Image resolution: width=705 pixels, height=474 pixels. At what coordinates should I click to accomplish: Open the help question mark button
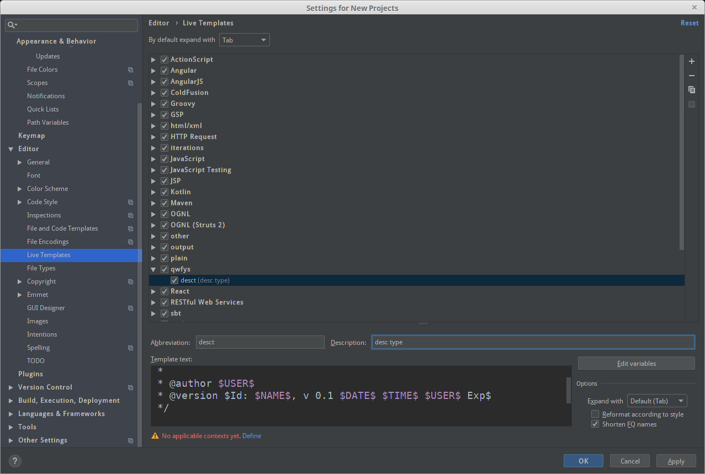pyautogui.click(x=15, y=461)
